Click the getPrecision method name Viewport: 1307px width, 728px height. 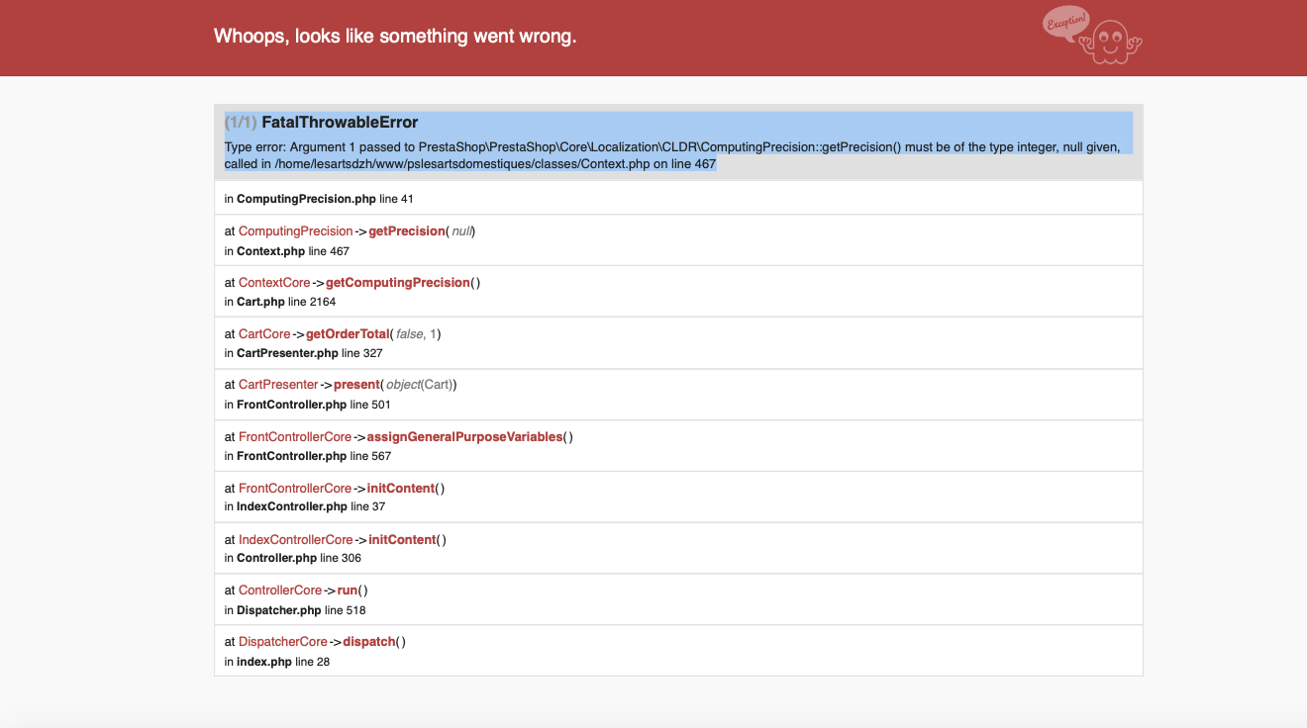(x=406, y=231)
